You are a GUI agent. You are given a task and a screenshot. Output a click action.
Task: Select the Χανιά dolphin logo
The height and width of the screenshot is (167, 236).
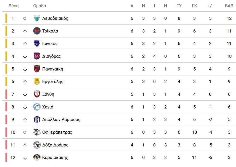pos(37,107)
